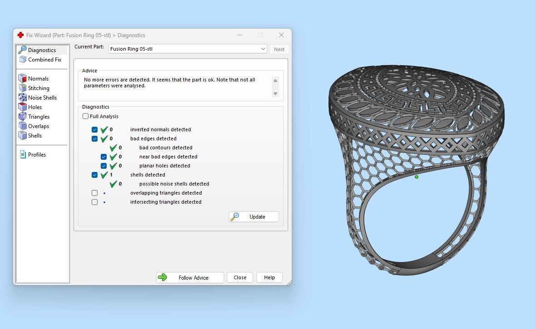Click the red cross Fix Wizard icon

tap(20, 35)
